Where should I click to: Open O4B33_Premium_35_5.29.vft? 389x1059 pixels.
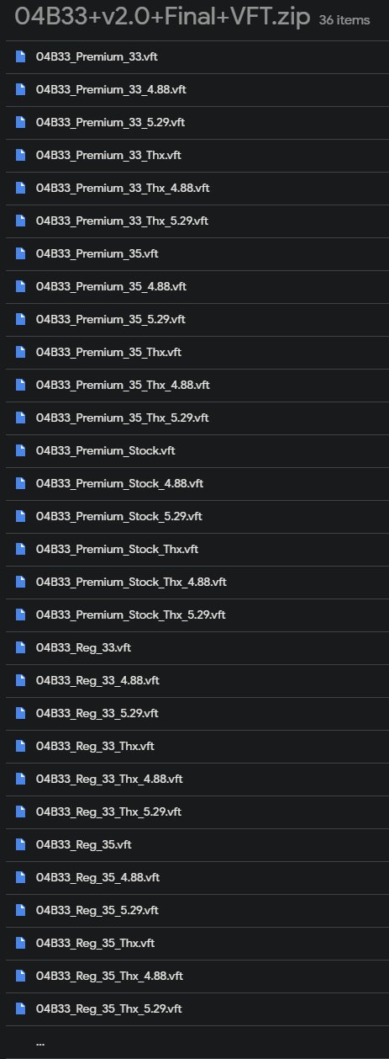coord(194,320)
